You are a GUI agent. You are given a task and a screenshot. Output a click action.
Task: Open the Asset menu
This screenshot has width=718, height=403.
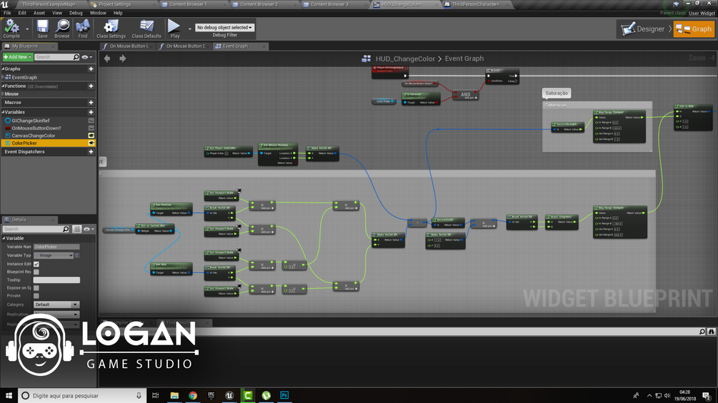(39, 13)
